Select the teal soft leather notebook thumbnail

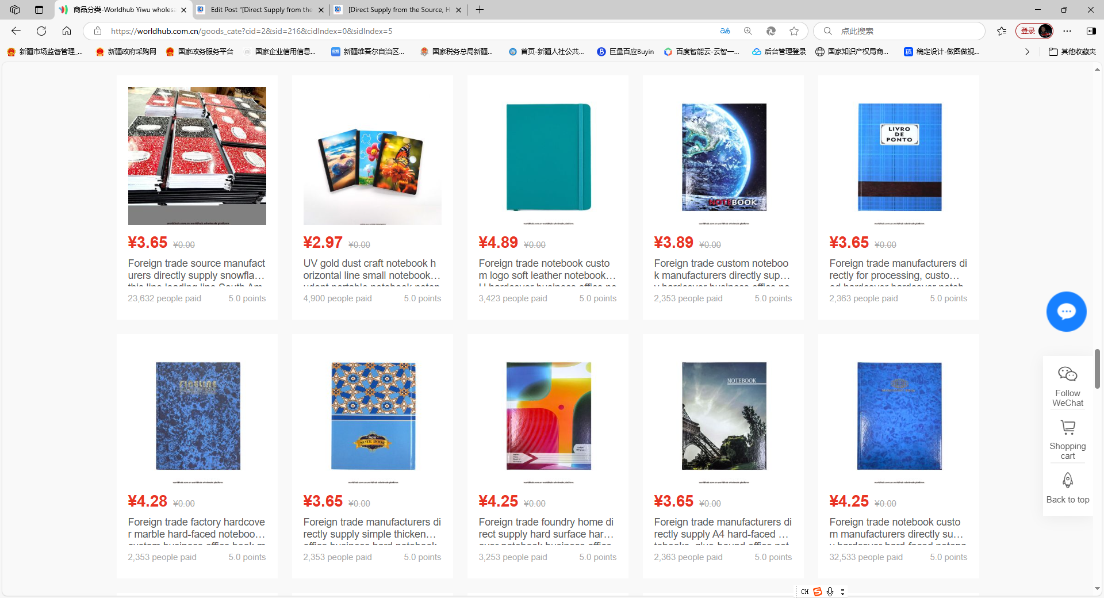coord(547,156)
